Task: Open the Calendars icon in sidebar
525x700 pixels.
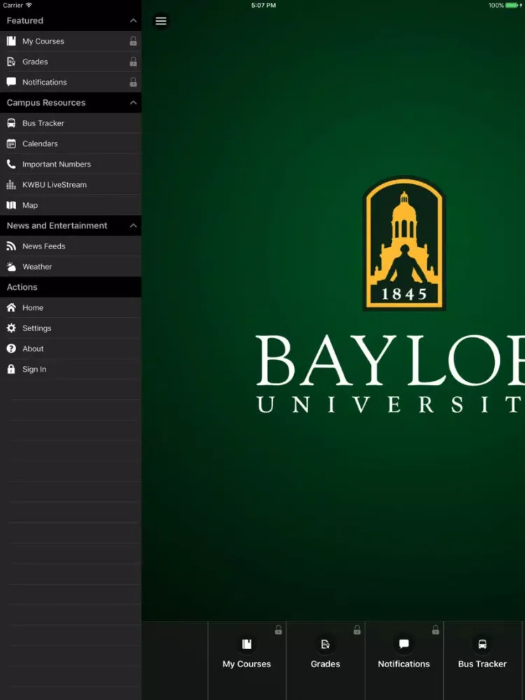Action: pos(11,143)
